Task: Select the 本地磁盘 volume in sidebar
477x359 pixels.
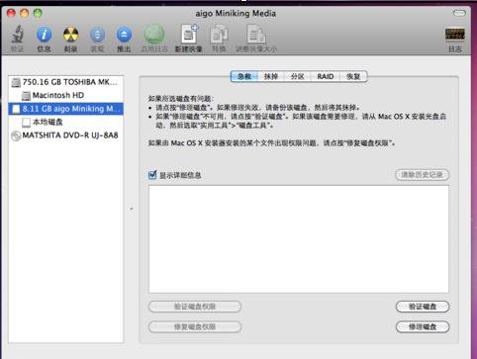Action: [x=66, y=123]
